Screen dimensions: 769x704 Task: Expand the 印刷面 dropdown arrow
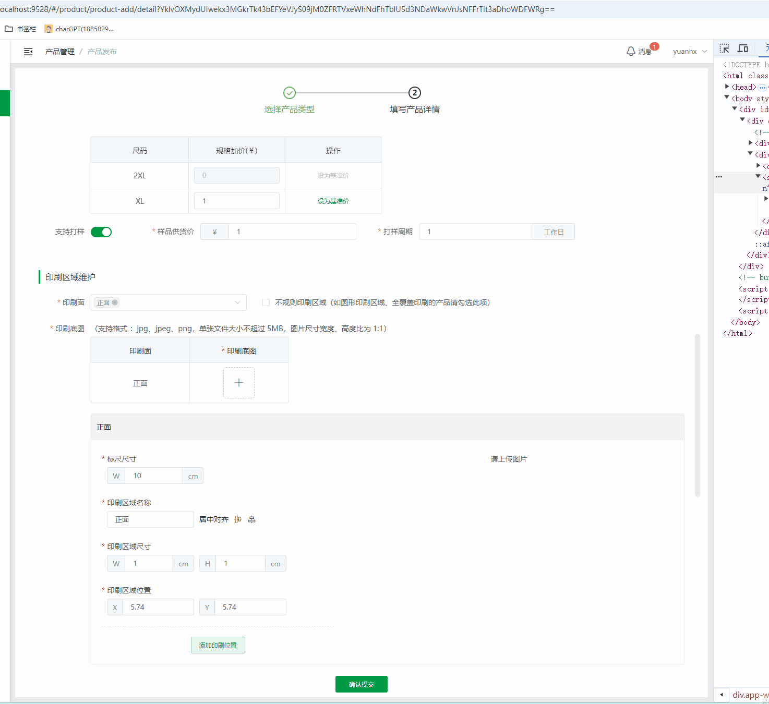click(238, 302)
